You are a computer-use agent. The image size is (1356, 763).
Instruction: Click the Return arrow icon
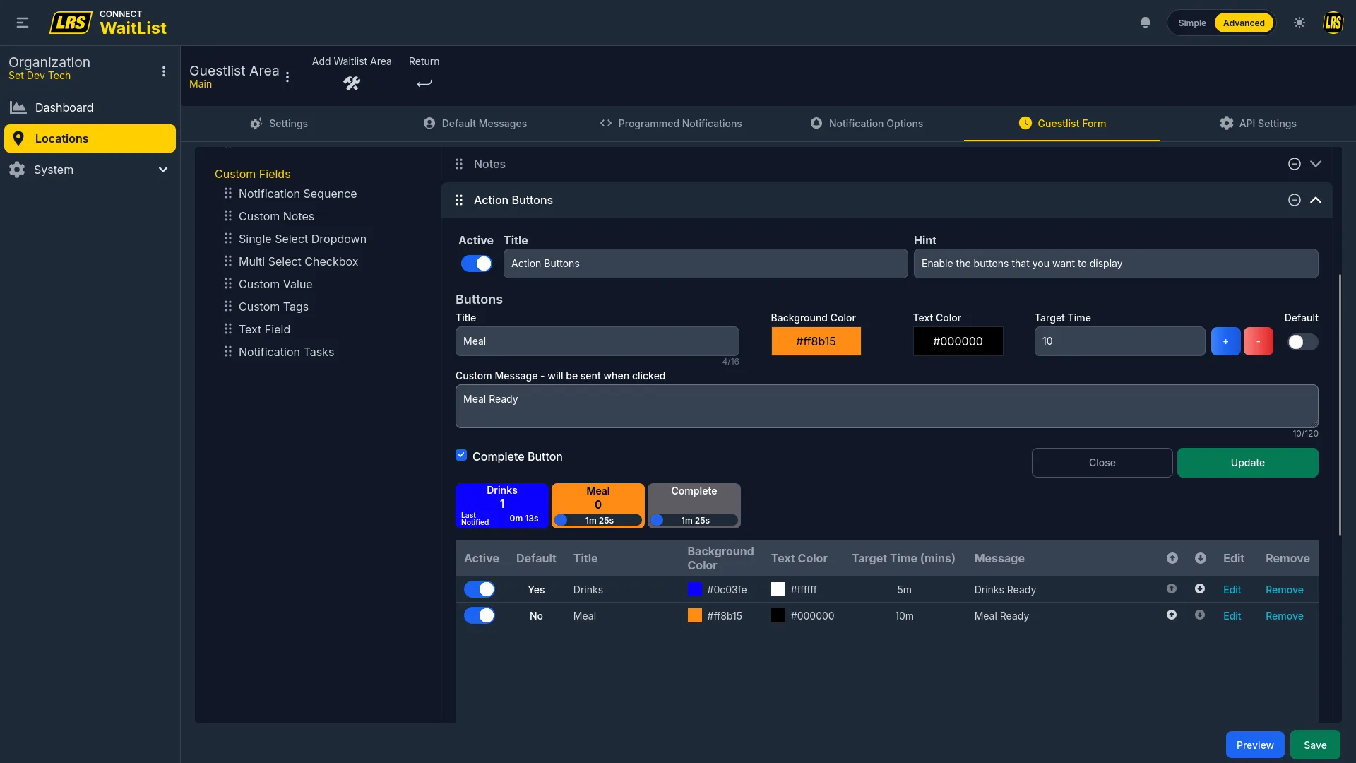pyautogui.click(x=424, y=83)
